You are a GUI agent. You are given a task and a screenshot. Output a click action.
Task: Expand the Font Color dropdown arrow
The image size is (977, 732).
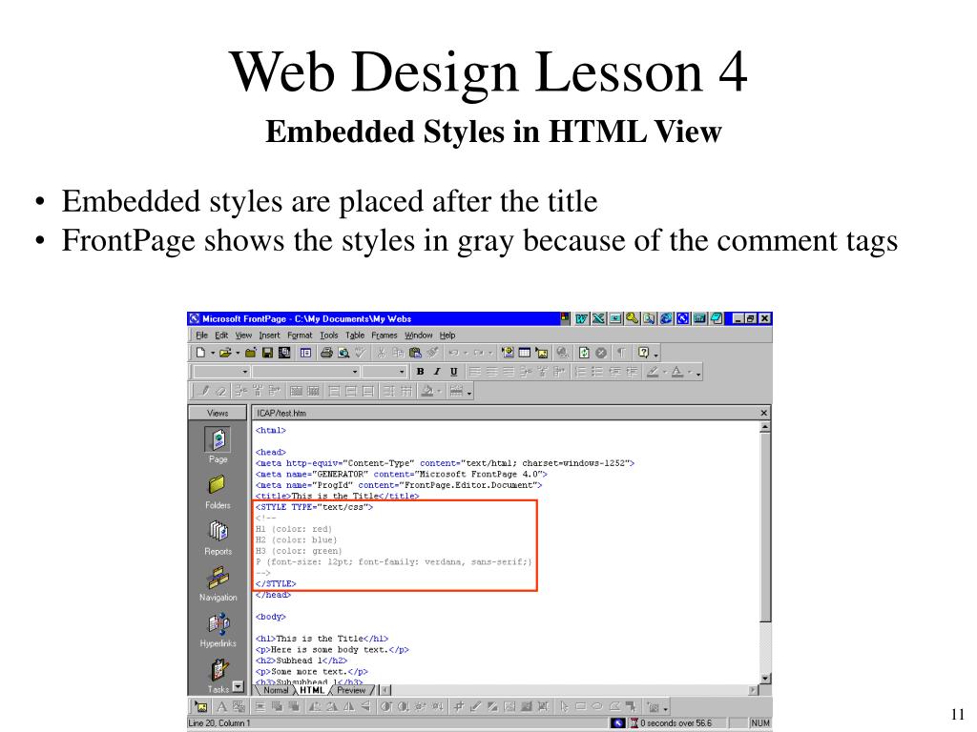(690, 373)
